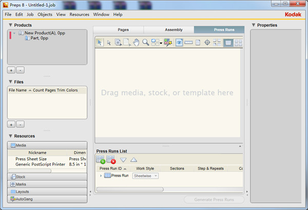
Task: Activate the magnifier zoom tool
Action: tap(146, 43)
